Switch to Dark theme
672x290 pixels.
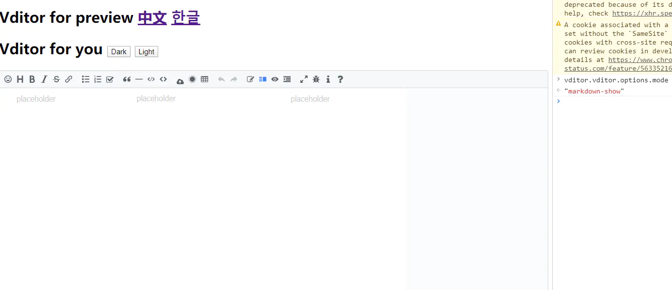tap(119, 52)
